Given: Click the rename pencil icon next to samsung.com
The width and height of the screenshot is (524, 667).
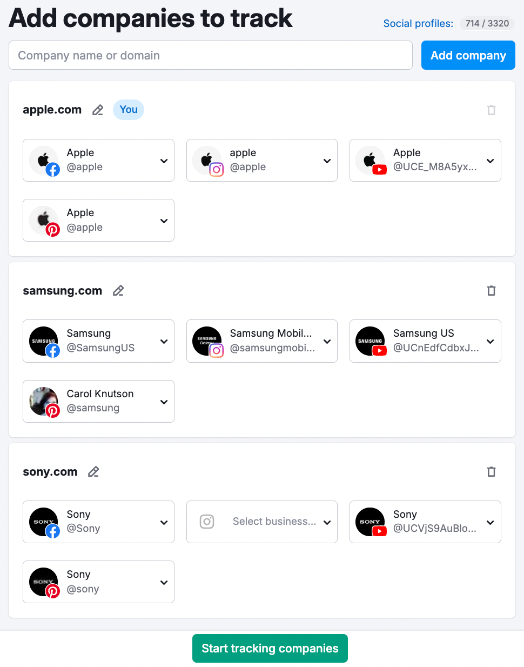Looking at the screenshot, I should pyautogui.click(x=118, y=291).
